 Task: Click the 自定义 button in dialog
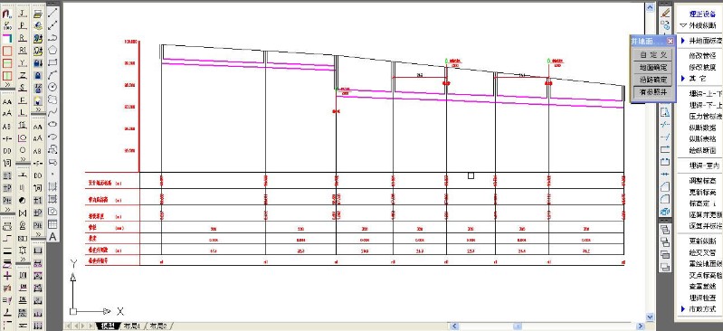[653, 55]
